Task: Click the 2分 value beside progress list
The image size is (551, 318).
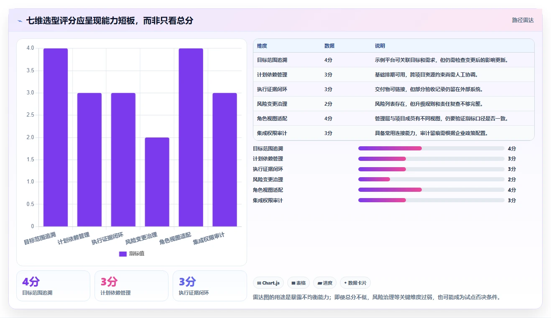Action: coord(512,180)
